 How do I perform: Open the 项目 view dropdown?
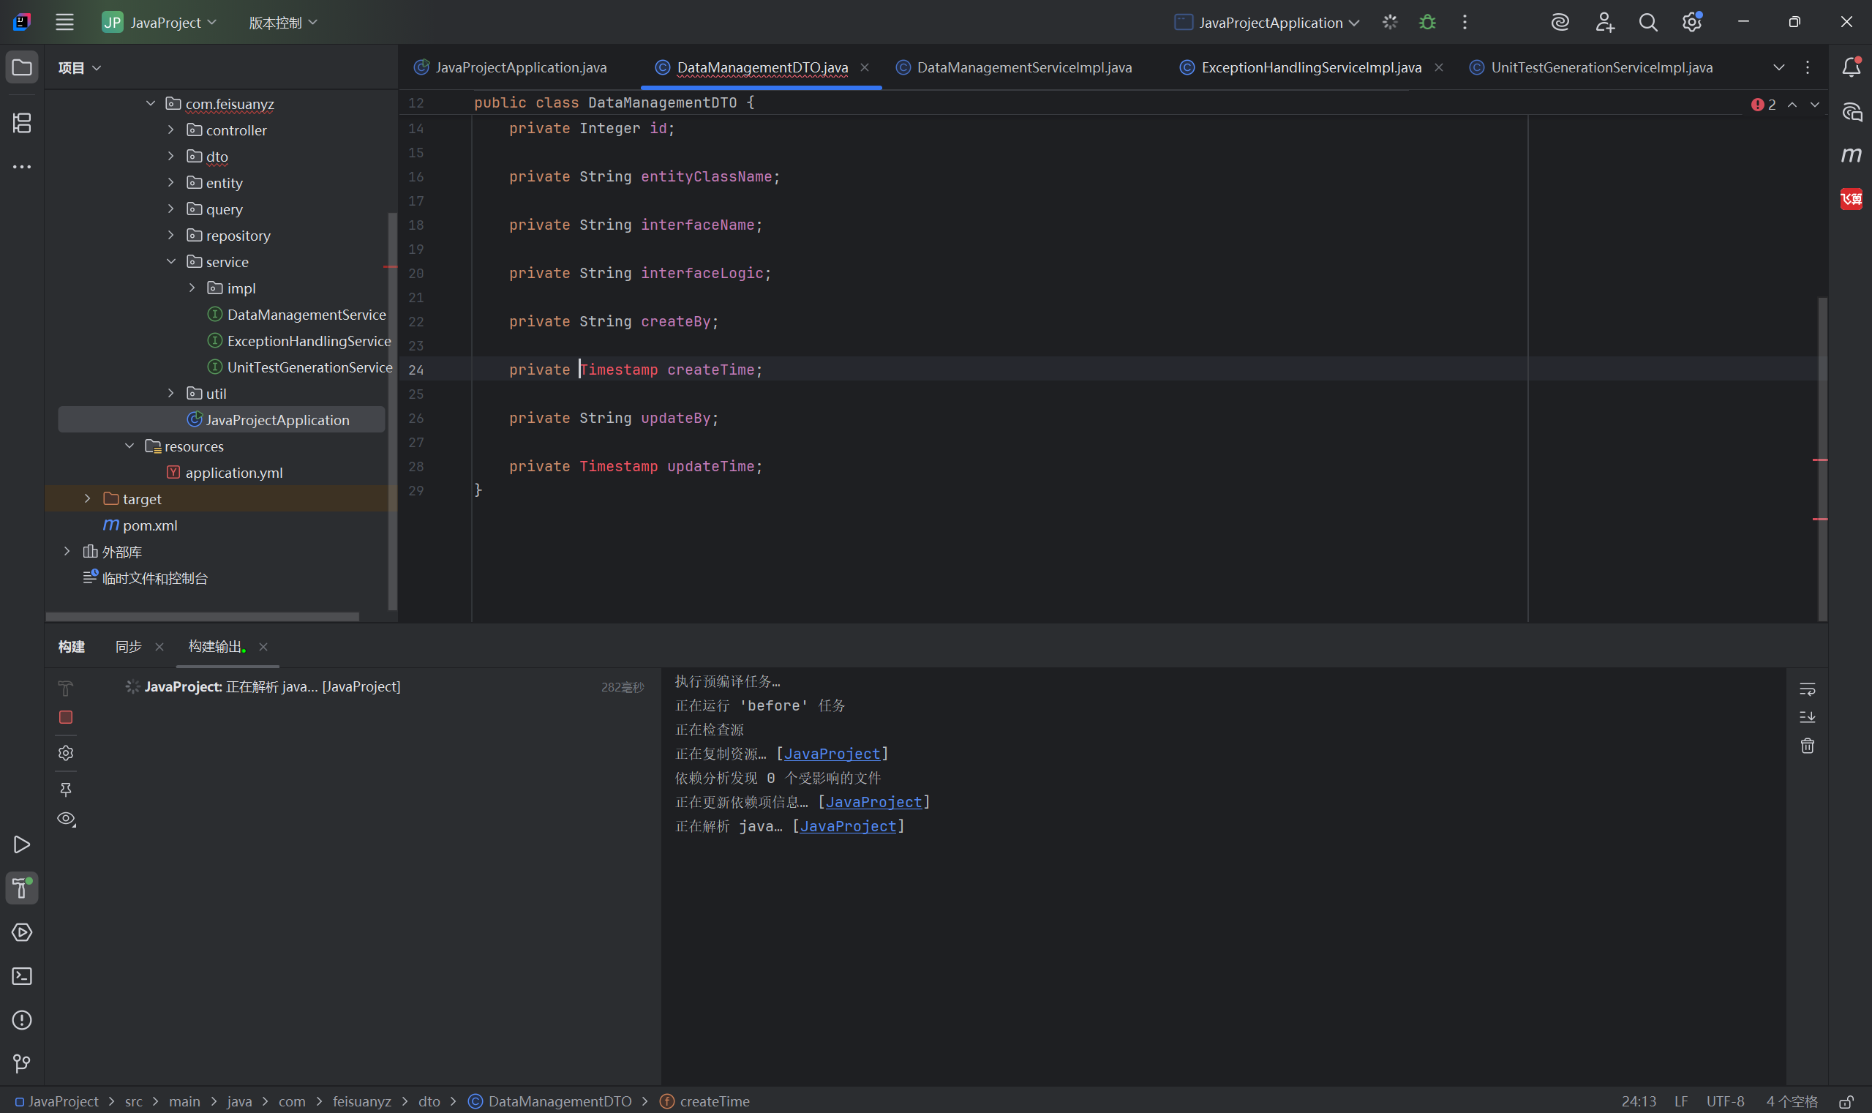coord(79,67)
